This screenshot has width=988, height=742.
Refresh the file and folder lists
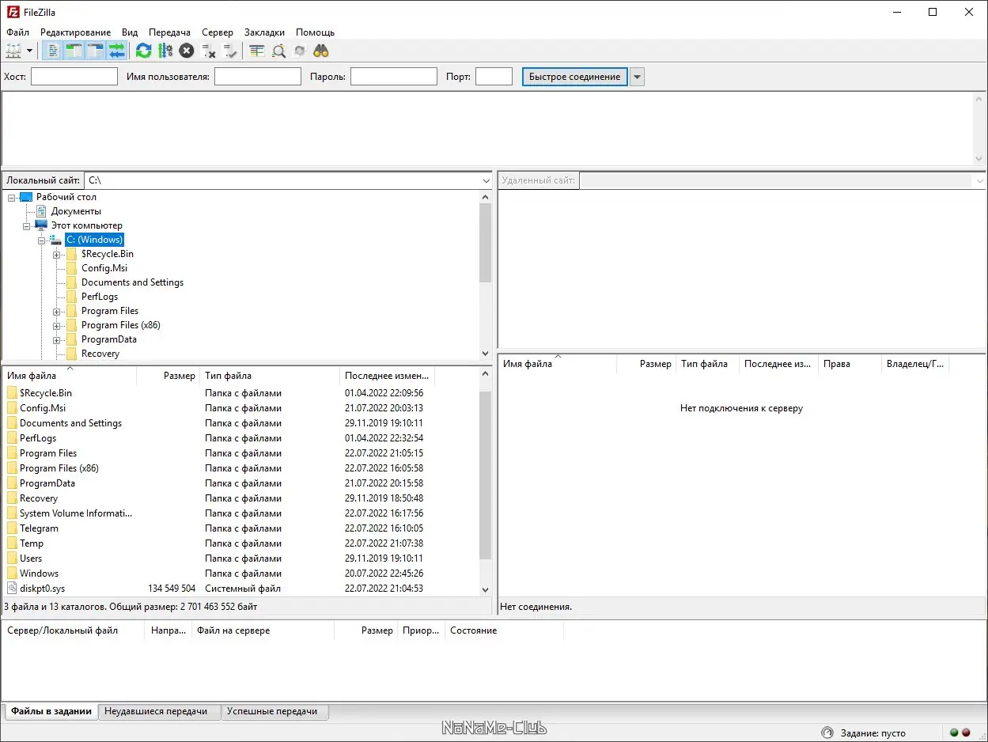143,51
